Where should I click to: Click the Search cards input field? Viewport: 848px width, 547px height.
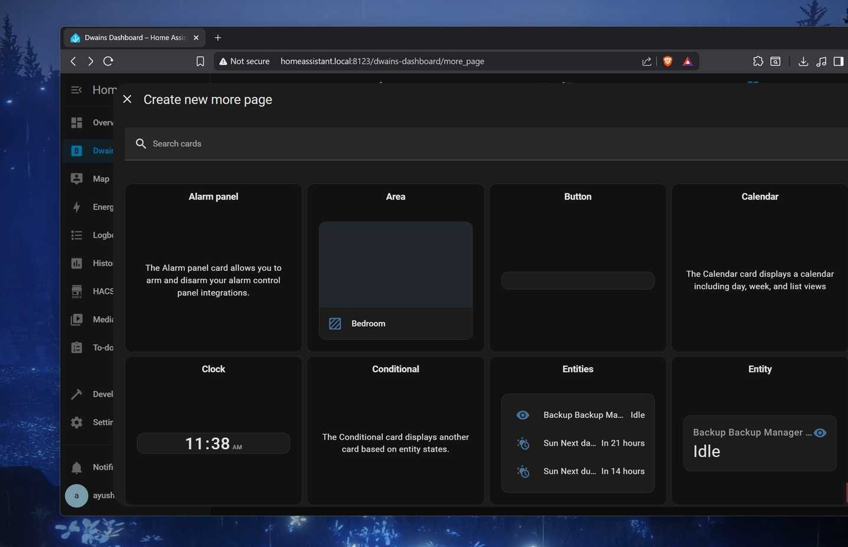click(x=236, y=143)
